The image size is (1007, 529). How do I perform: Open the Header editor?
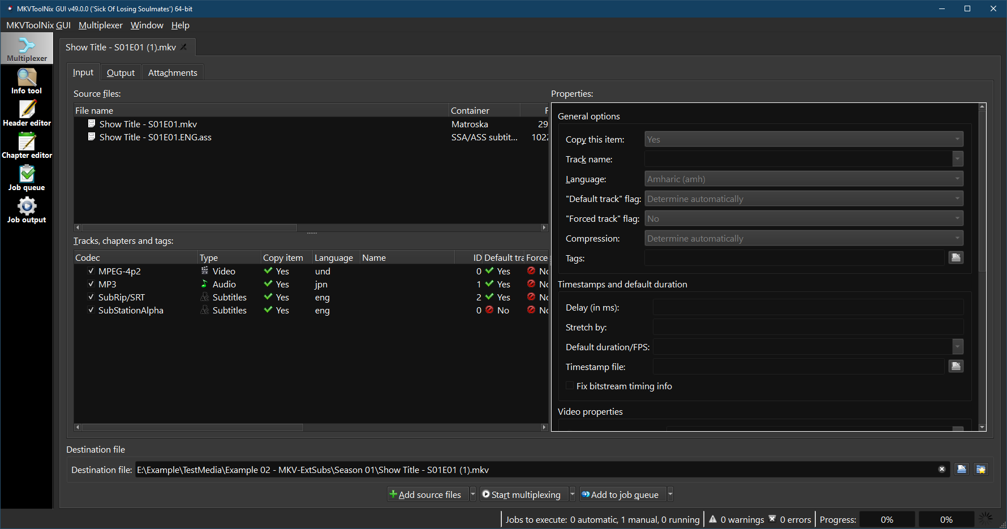point(27,114)
